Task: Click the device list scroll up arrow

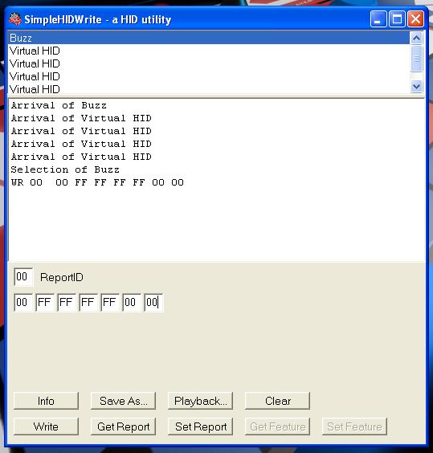Action: (416, 38)
